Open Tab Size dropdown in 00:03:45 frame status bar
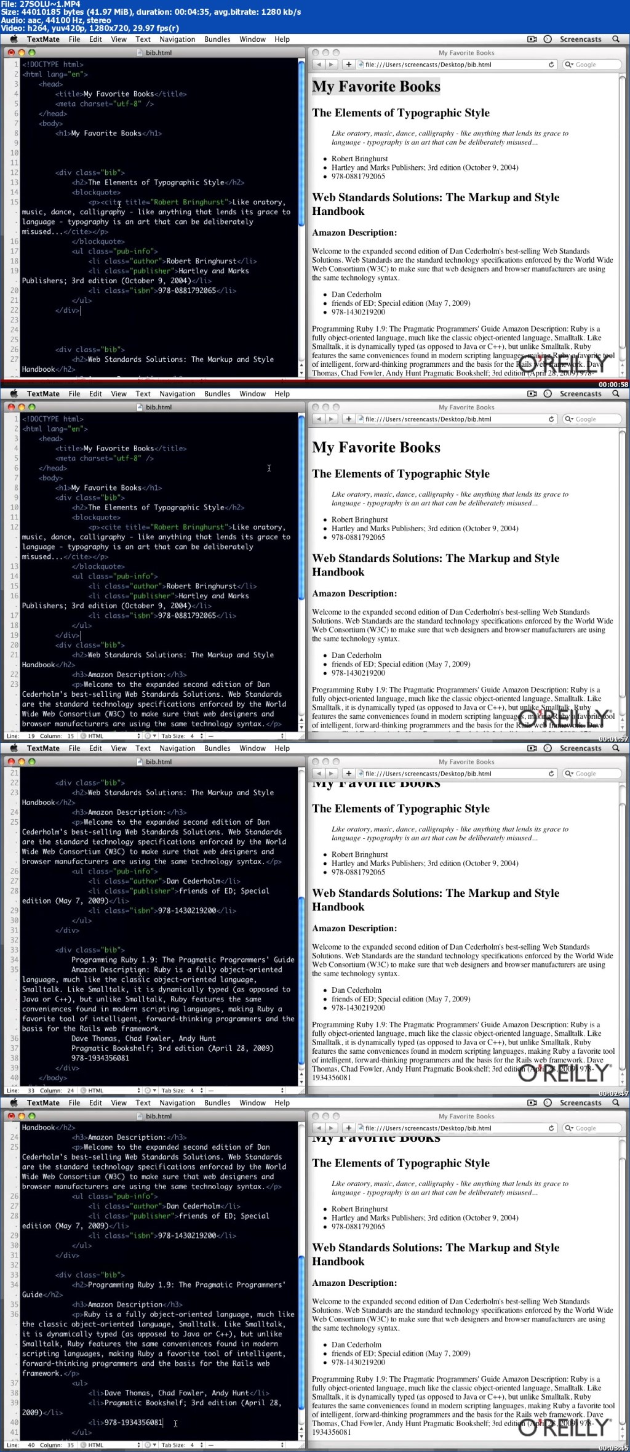This screenshot has height=1452, width=630. pyautogui.click(x=183, y=1445)
